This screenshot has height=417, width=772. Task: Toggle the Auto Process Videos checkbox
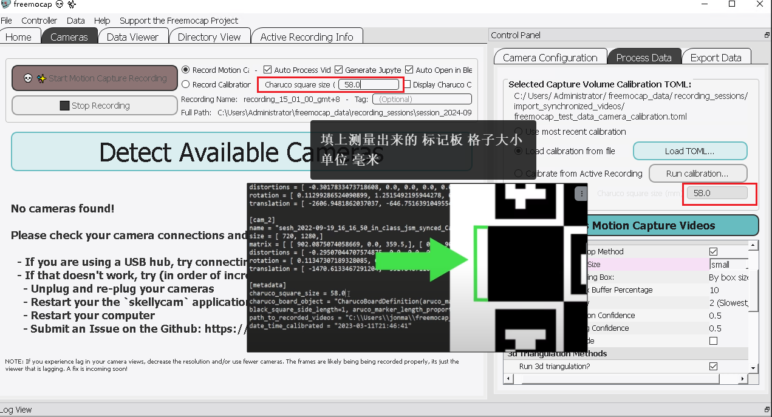pos(268,70)
